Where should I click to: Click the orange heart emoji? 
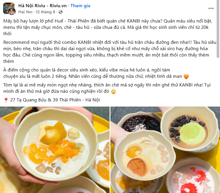point(186,77)
